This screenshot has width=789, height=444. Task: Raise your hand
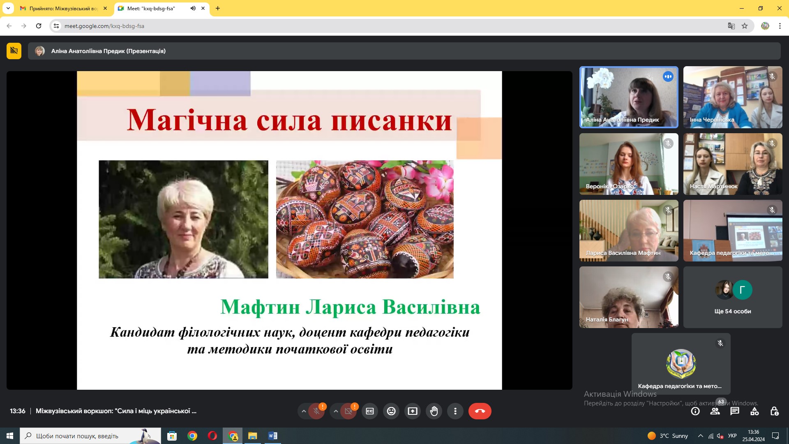(434, 411)
